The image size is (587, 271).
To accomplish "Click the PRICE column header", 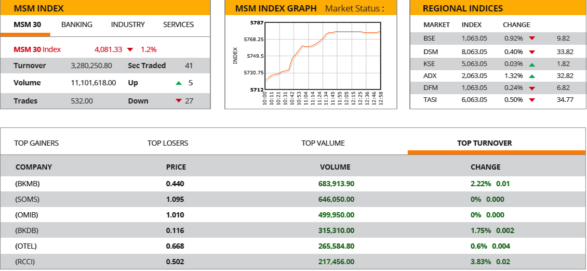I will [176, 167].
